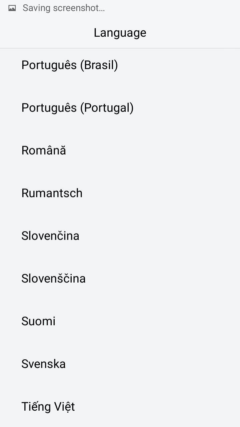Screen dimensions: 240x427
Task: Pick the Romansh entry Rumantsch
Action: click(120, 193)
